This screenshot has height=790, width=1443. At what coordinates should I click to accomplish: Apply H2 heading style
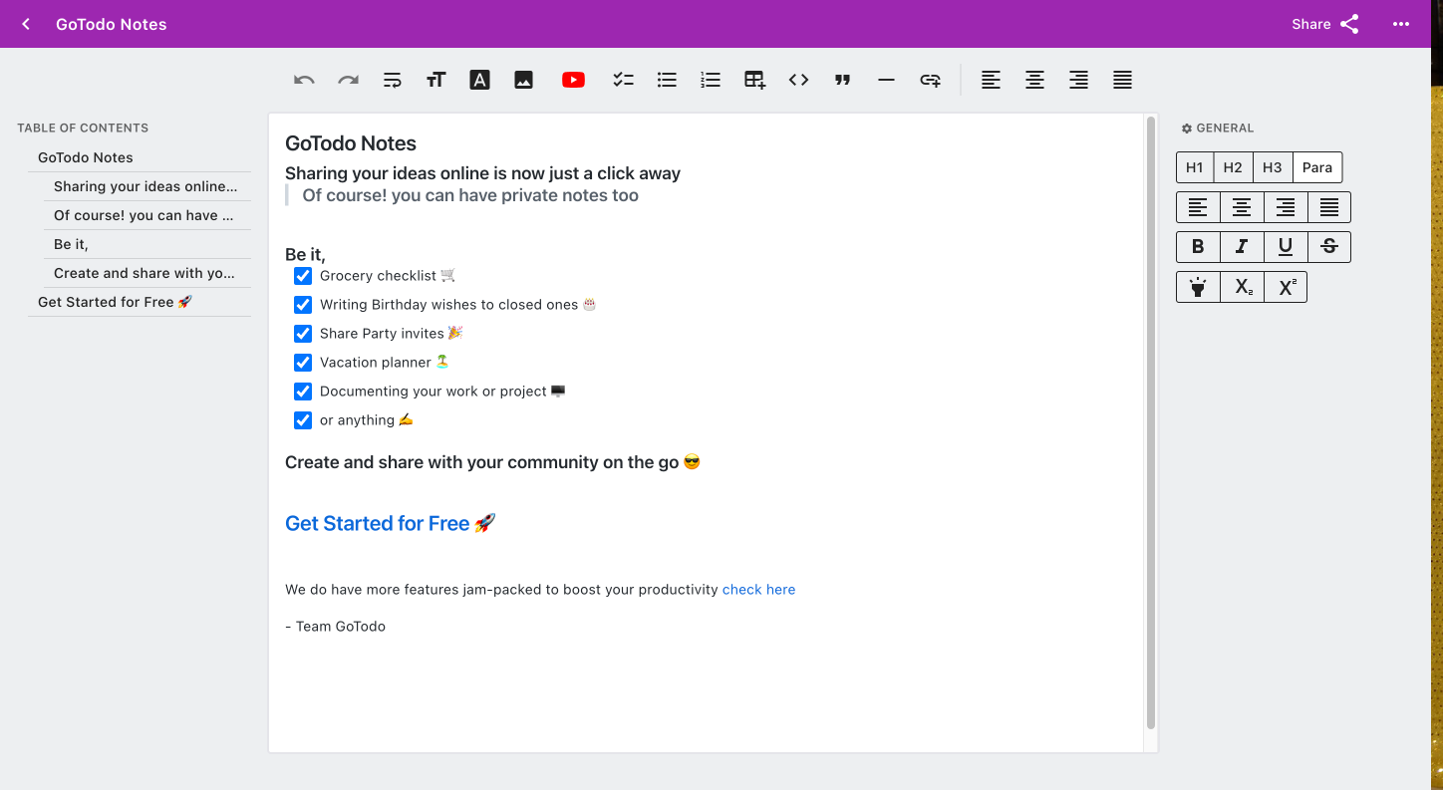pyautogui.click(x=1233, y=167)
